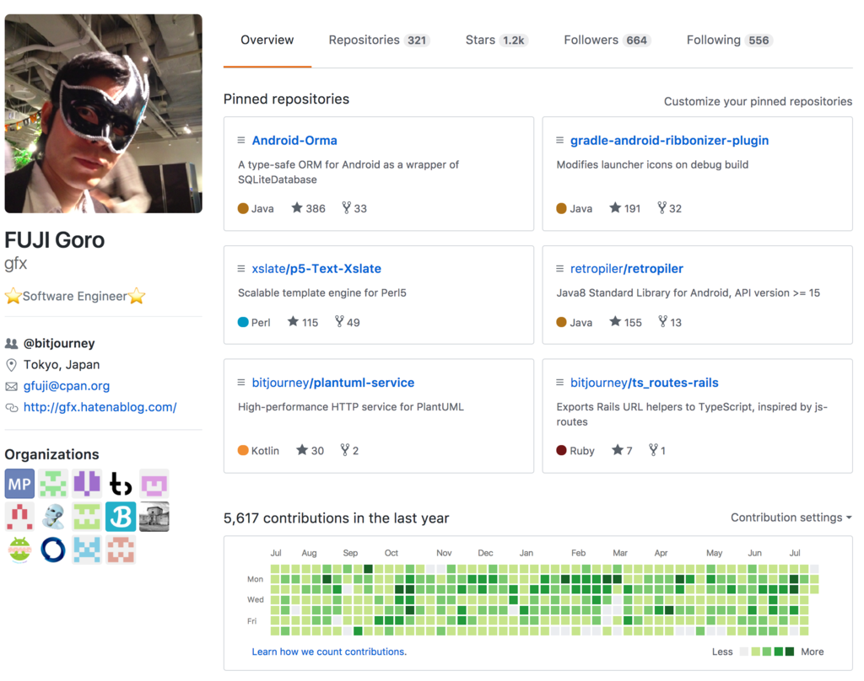Open the purple block identicon organization avatar
Screen dimensions: 864x681
[x=87, y=484]
